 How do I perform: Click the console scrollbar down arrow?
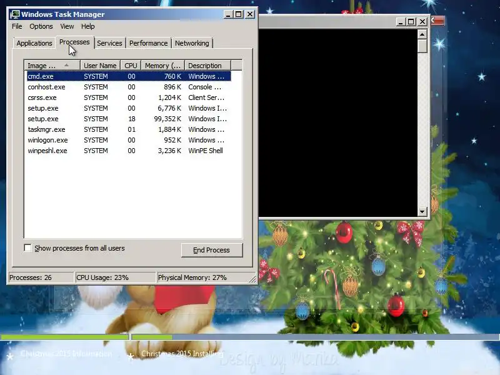pyautogui.click(x=422, y=211)
